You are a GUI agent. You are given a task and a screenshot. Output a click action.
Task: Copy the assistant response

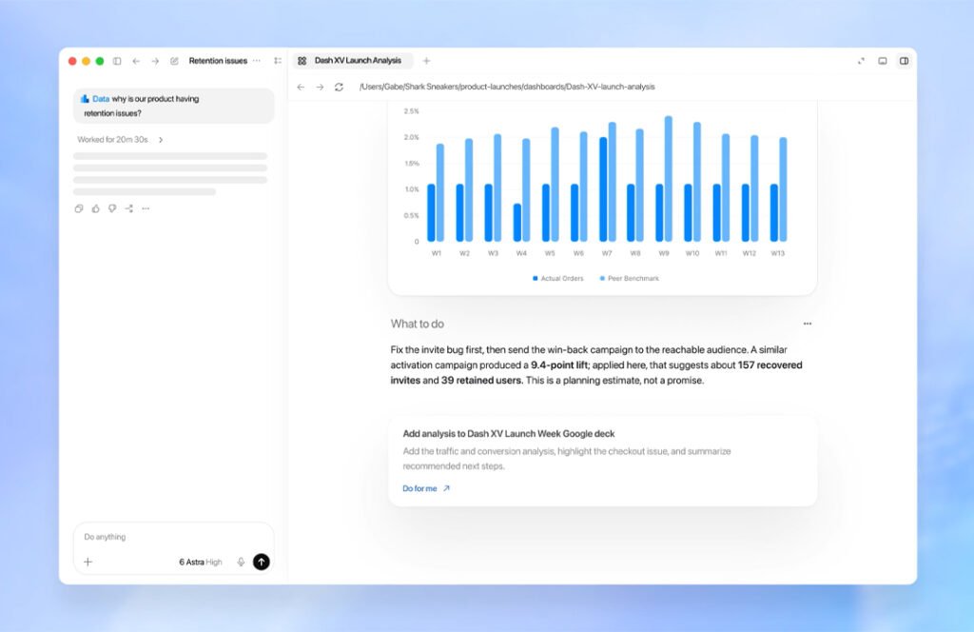79,208
